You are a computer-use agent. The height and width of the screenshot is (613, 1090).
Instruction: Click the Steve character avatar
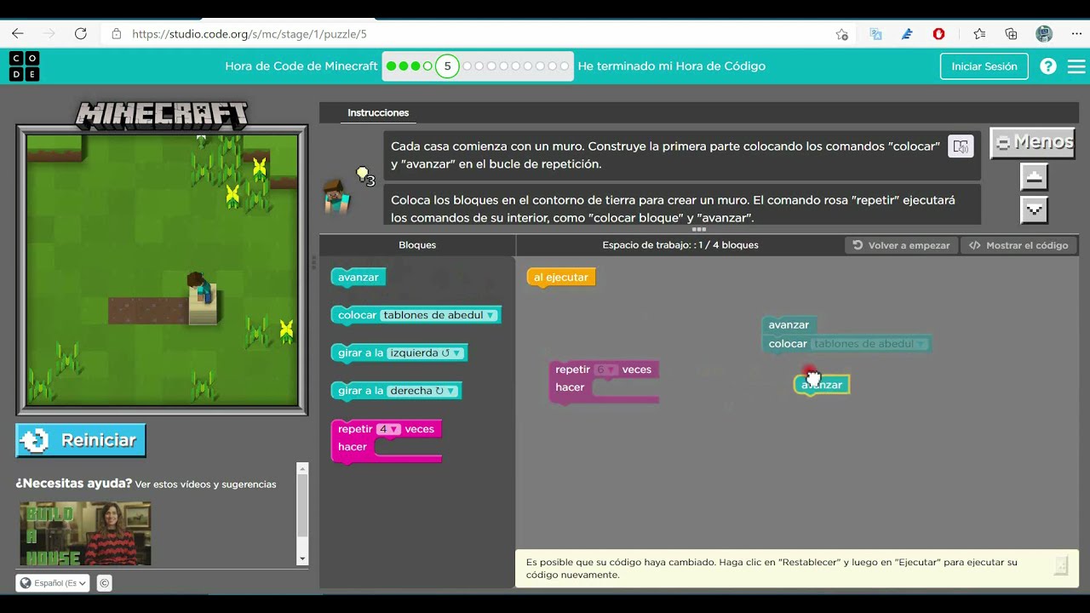coord(336,197)
